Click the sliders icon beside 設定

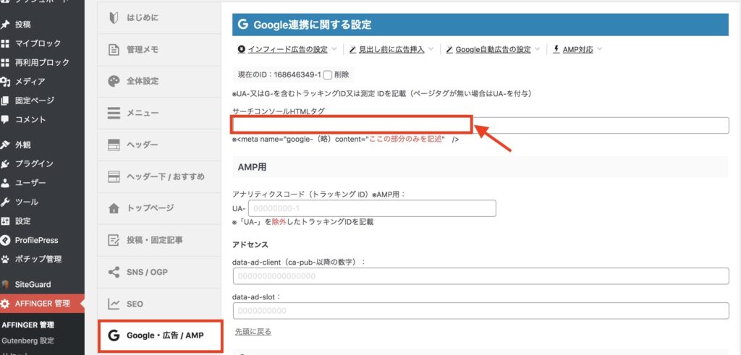click(x=5, y=221)
